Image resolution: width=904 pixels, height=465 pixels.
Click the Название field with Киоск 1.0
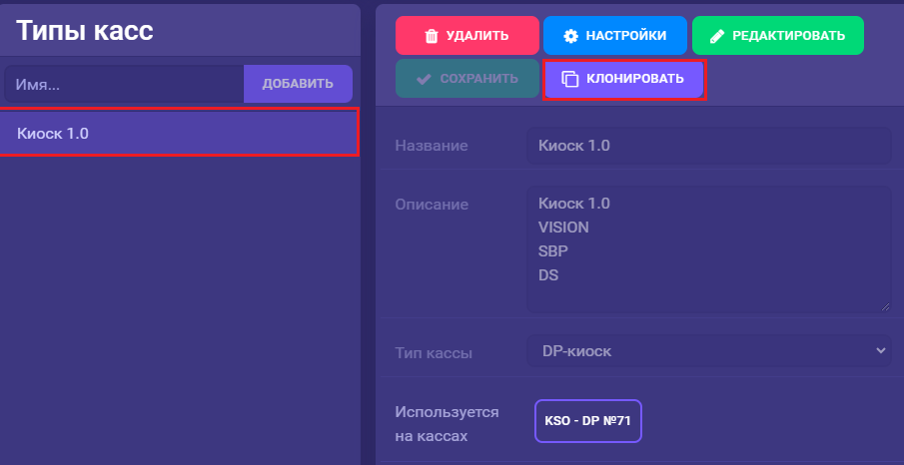click(x=709, y=146)
